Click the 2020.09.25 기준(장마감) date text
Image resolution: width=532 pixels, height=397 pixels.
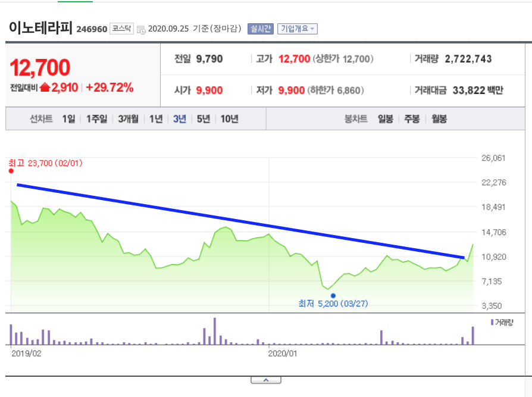point(195,29)
